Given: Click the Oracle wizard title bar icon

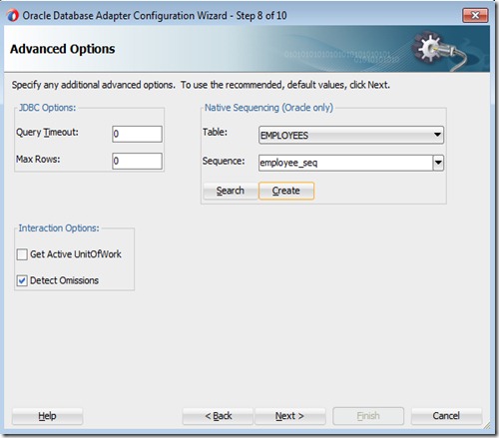Looking at the screenshot, I should 13,15.
